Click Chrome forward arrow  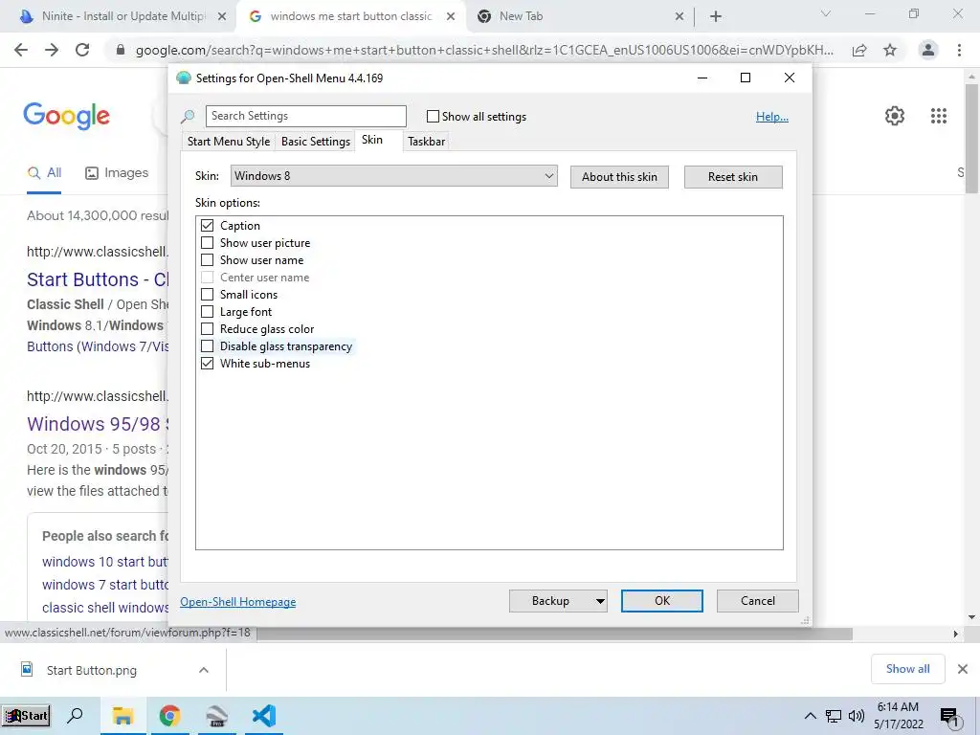pyautogui.click(x=52, y=50)
